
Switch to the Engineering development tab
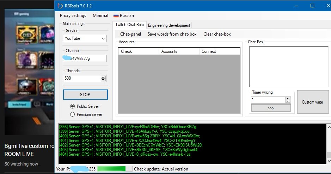[169, 25]
